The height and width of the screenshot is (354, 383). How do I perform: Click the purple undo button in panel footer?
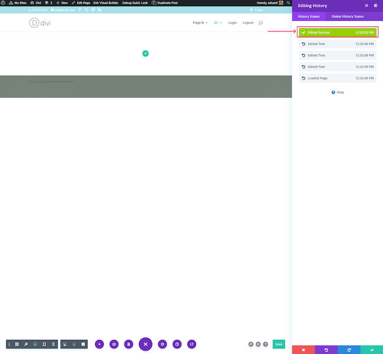point(326,350)
